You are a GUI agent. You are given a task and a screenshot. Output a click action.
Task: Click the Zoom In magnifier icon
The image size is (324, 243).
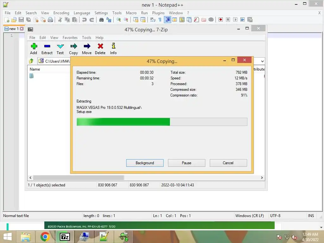tap(118, 20)
